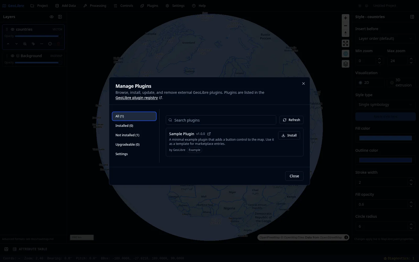Install the Sample Plugin
Viewport: 419px width, 262px height.
coord(289,135)
